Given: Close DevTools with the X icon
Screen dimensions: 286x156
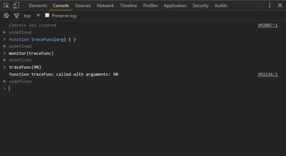Looking at the screenshot, I should click(280, 5).
